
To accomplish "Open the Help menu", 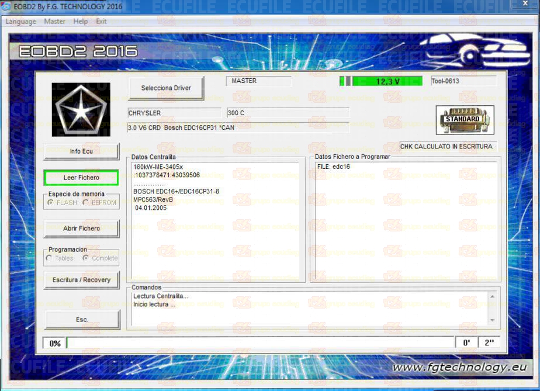I will click(81, 22).
